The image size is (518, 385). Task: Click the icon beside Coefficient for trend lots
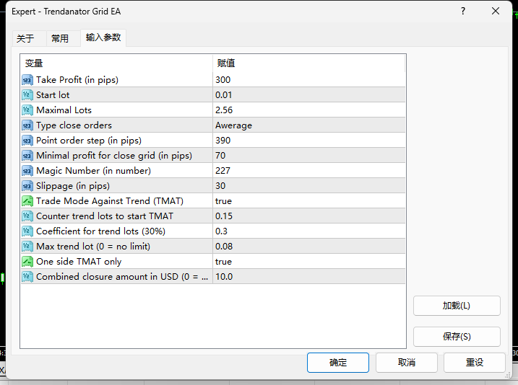pyautogui.click(x=27, y=231)
